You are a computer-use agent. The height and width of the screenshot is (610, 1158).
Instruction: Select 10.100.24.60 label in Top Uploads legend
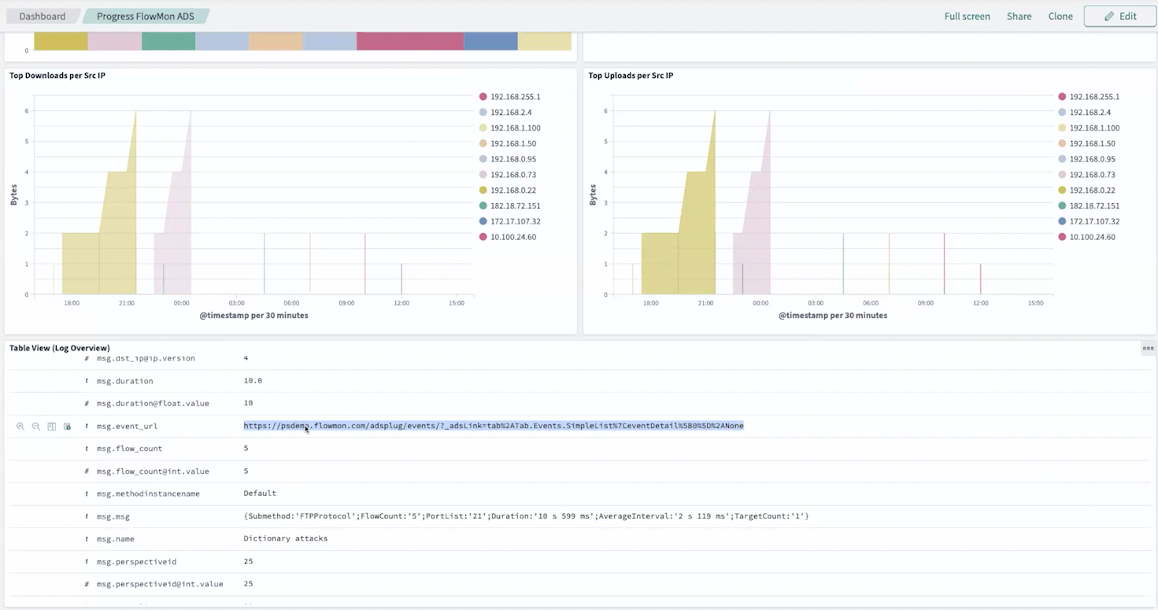1093,237
